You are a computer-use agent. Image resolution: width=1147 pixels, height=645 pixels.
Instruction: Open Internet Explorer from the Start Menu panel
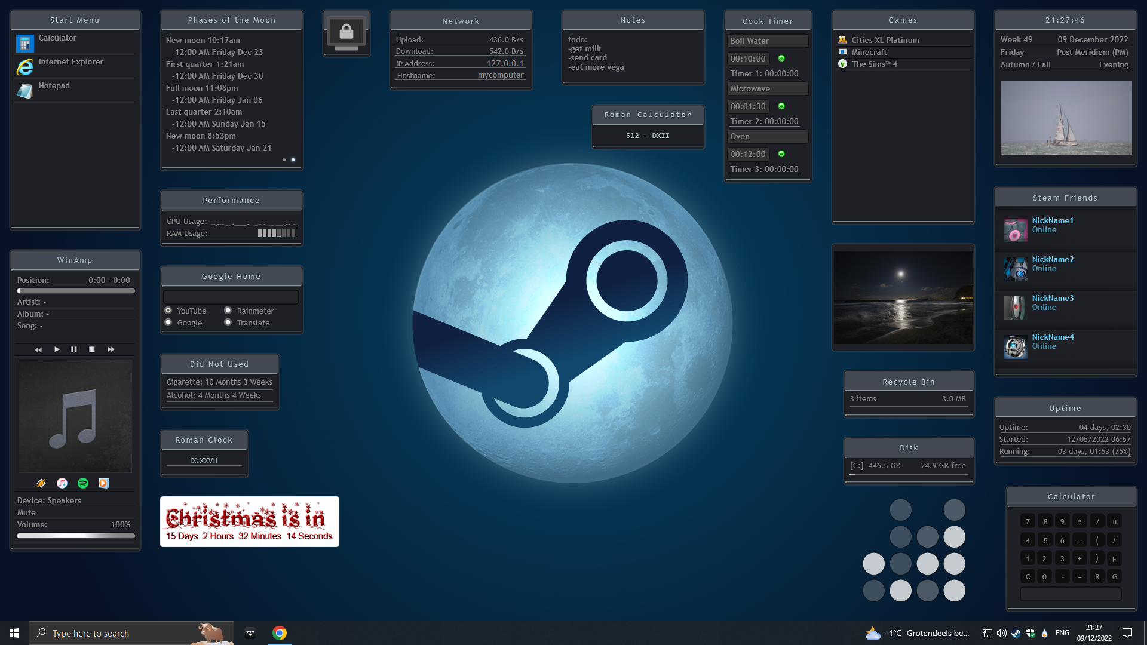coord(75,66)
